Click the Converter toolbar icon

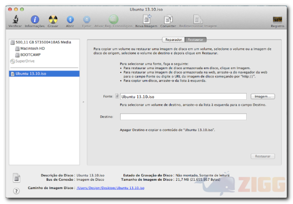[168, 19]
